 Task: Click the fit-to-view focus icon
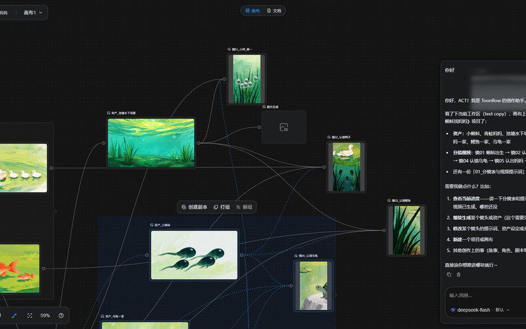pos(30,316)
